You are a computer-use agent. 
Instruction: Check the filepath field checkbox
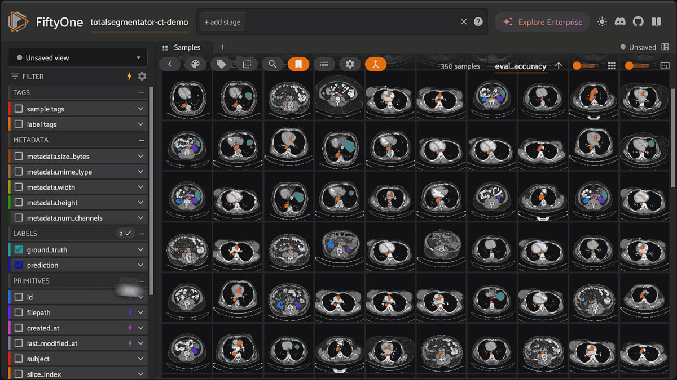(19, 312)
